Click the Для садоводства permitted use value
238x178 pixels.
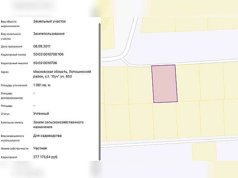click(48, 136)
